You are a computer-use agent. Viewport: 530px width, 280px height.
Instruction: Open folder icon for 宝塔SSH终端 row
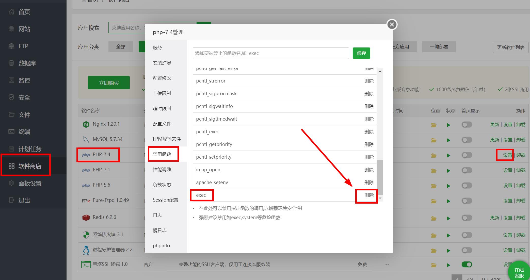(433, 265)
